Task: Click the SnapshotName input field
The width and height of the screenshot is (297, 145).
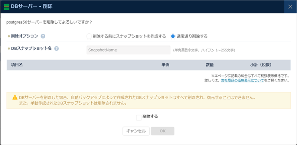Action: click(128, 50)
